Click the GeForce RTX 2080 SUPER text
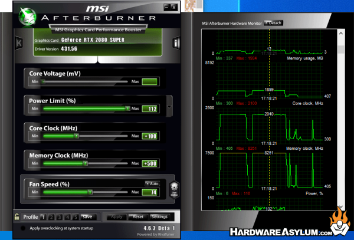Screen dimensions: 354x240 click(x=93, y=40)
